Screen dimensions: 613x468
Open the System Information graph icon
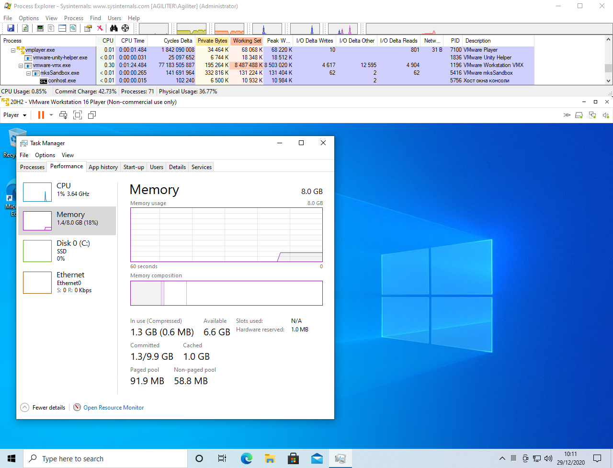[x=40, y=28]
